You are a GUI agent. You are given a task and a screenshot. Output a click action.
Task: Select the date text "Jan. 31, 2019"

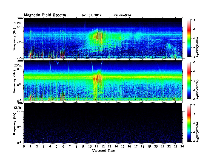92,15
